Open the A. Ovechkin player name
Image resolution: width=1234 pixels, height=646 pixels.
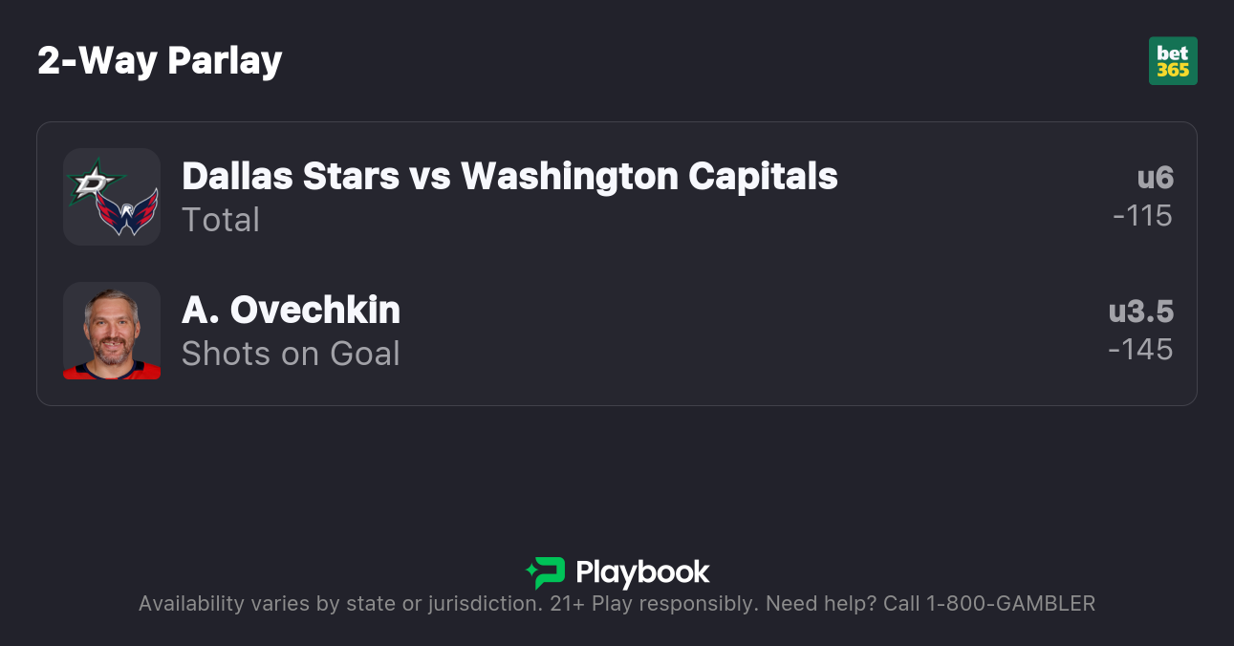(x=291, y=310)
